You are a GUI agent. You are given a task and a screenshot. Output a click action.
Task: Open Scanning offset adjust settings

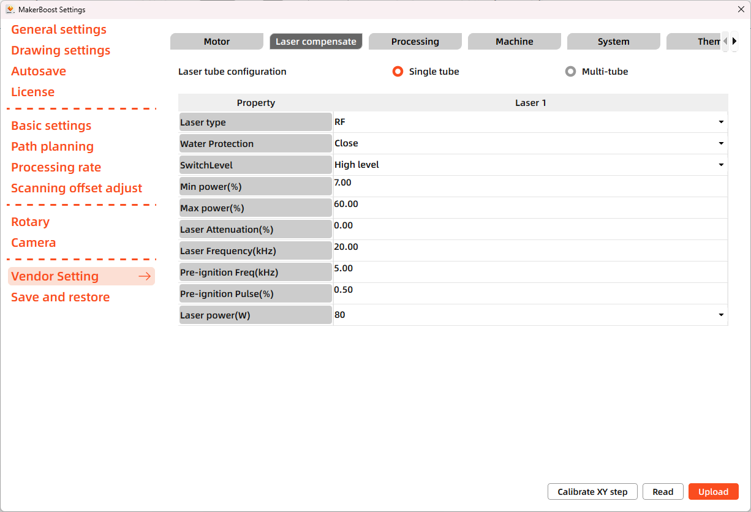coord(77,188)
